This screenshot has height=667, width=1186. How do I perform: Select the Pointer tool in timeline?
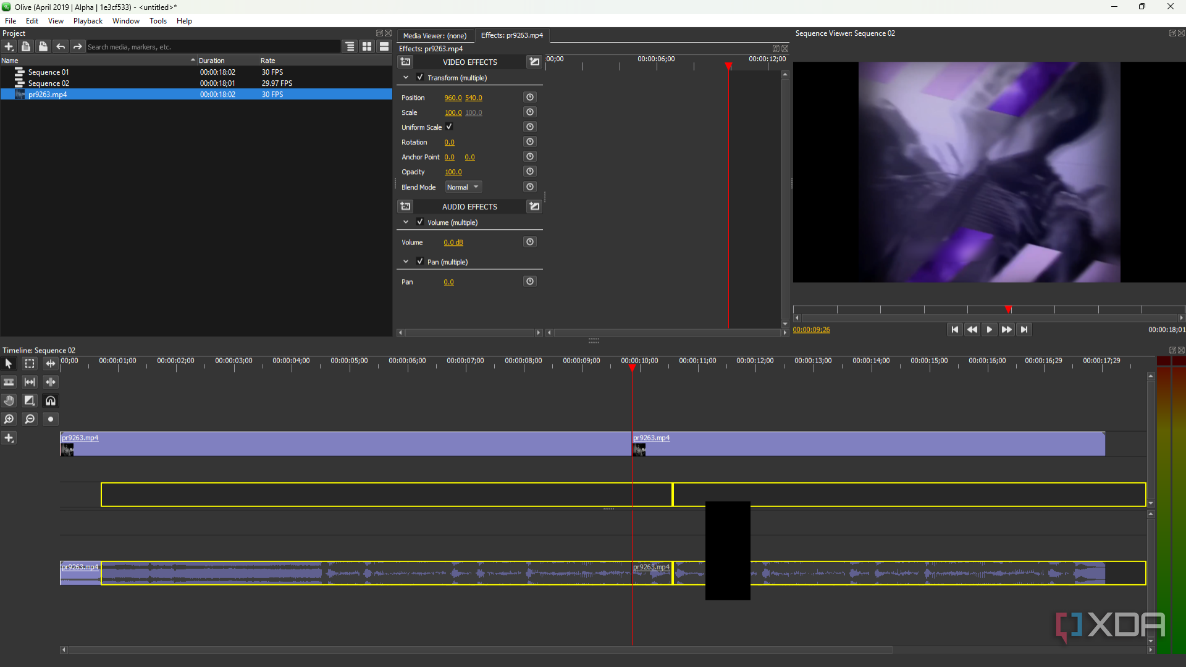(x=9, y=364)
